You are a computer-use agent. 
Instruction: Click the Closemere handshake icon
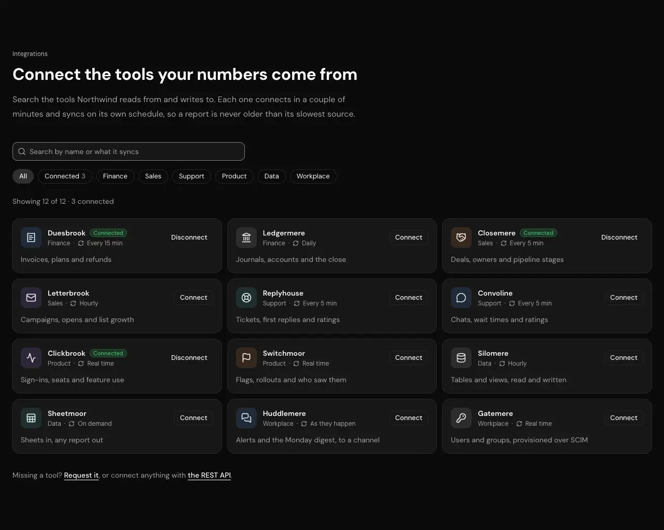tap(461, 238)
